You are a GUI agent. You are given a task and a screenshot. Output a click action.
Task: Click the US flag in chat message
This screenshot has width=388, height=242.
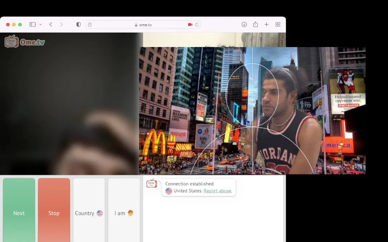[169, 191]
